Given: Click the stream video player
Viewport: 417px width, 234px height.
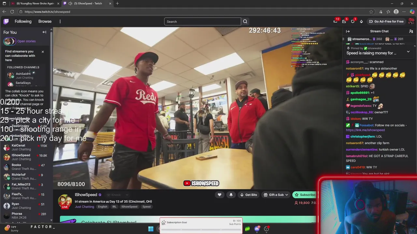Looking at the screenshot, I should pos(198,108).
